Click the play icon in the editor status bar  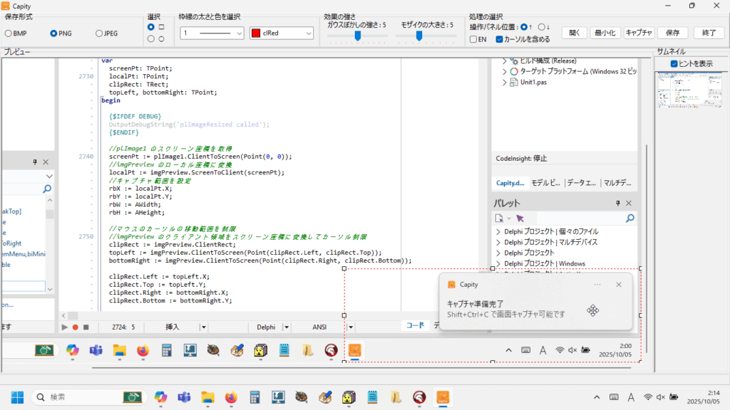point(64,327)
